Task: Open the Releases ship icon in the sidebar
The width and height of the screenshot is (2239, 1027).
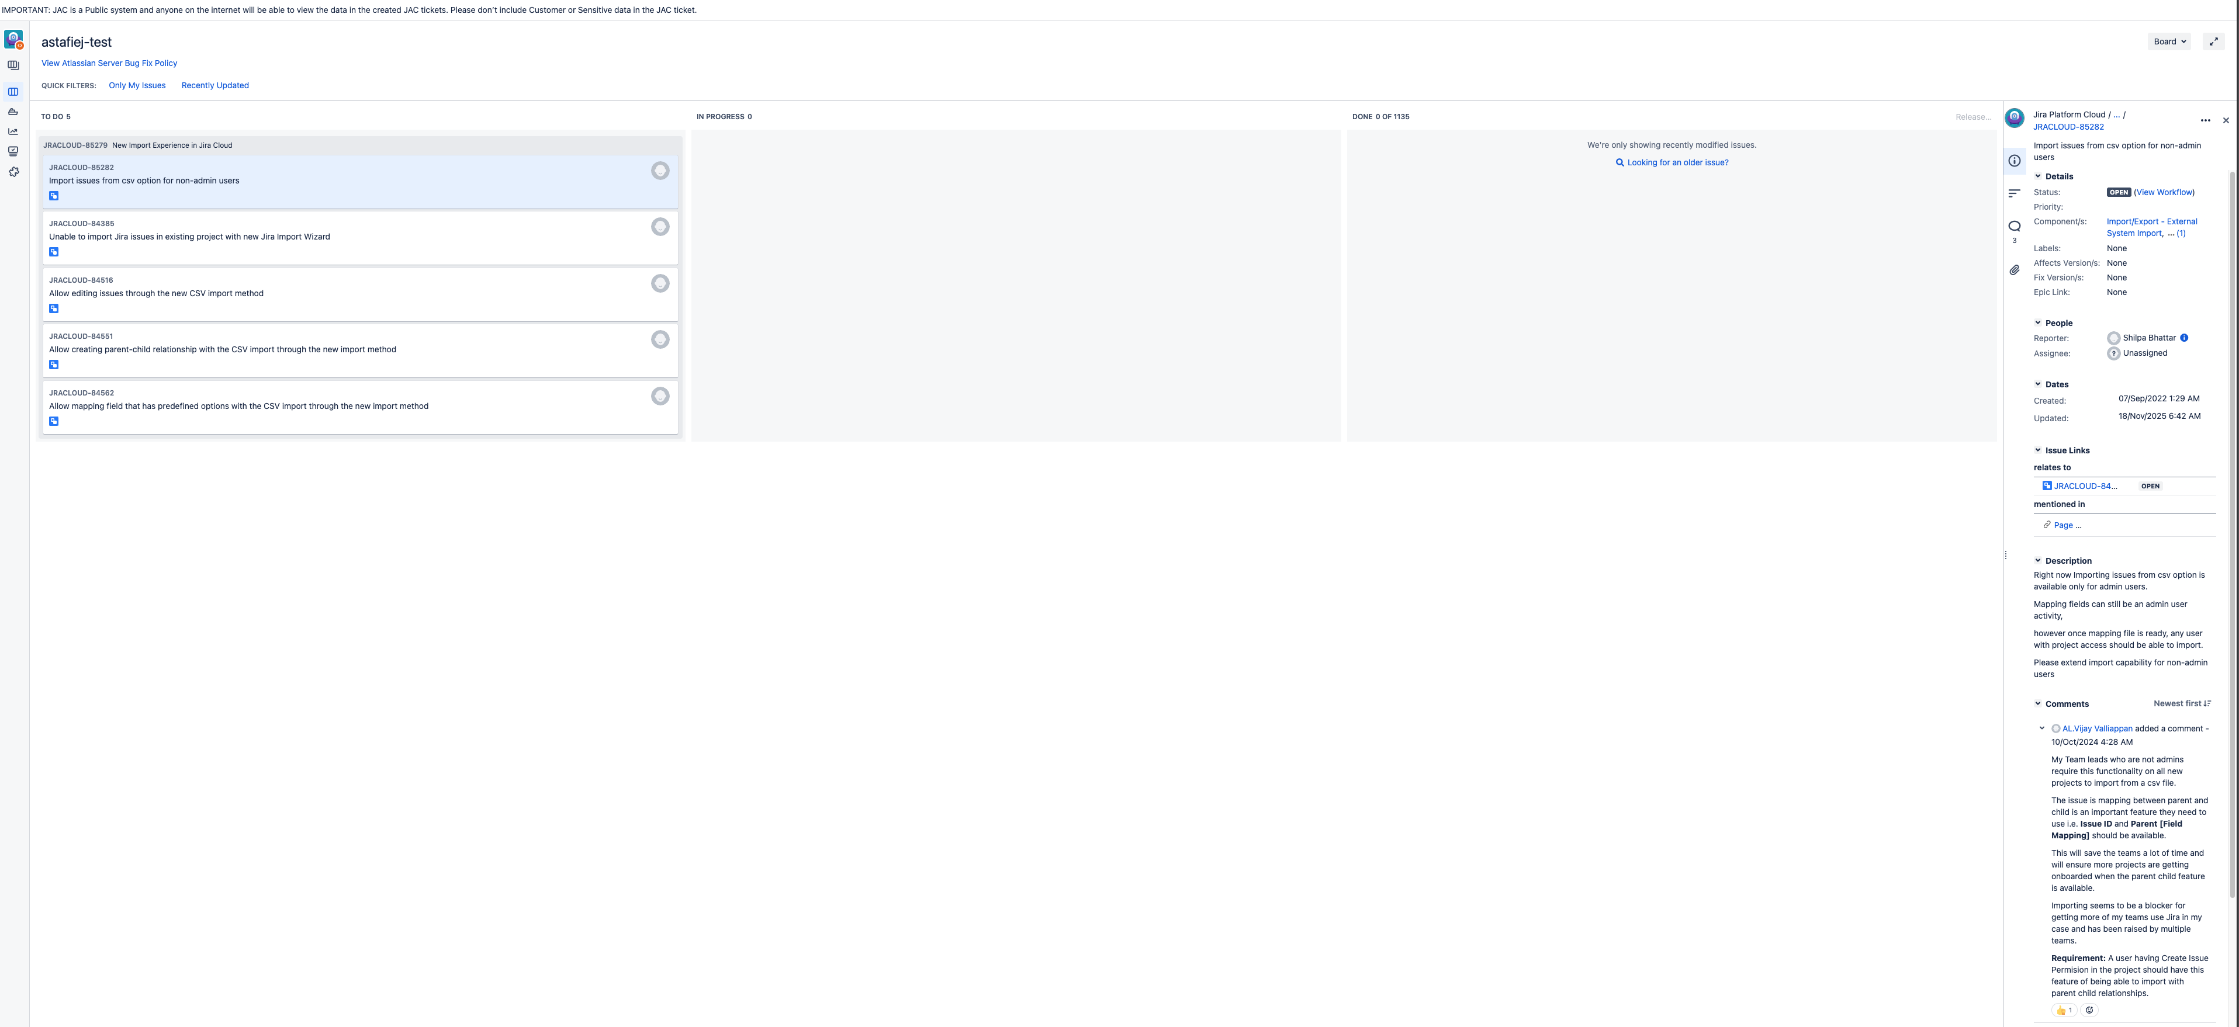Action: pos(13,111)
